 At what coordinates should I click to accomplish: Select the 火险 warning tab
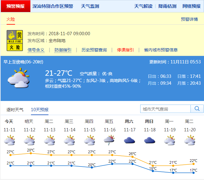coord(11,19)
